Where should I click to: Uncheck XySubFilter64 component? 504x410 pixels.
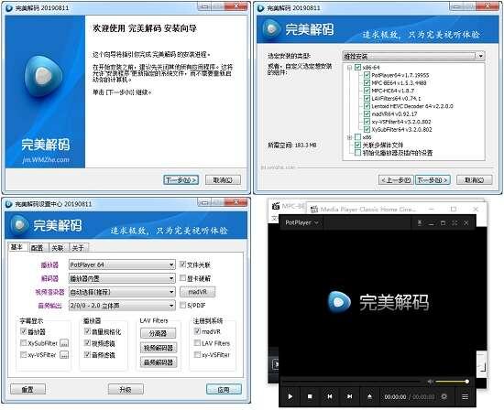[367, 129]
